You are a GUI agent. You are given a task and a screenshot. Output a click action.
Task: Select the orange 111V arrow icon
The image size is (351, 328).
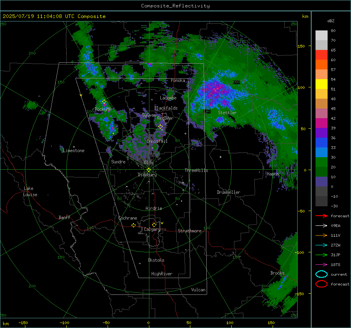pyautogui.click(x=321, y=235)
